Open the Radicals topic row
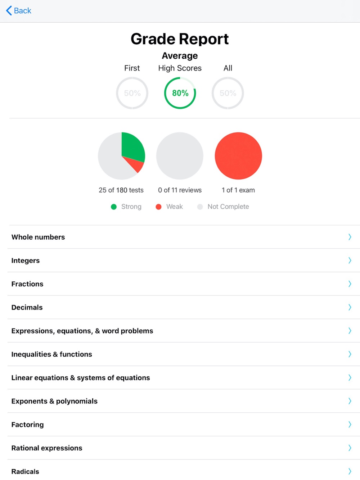 (x=184, y=470)
